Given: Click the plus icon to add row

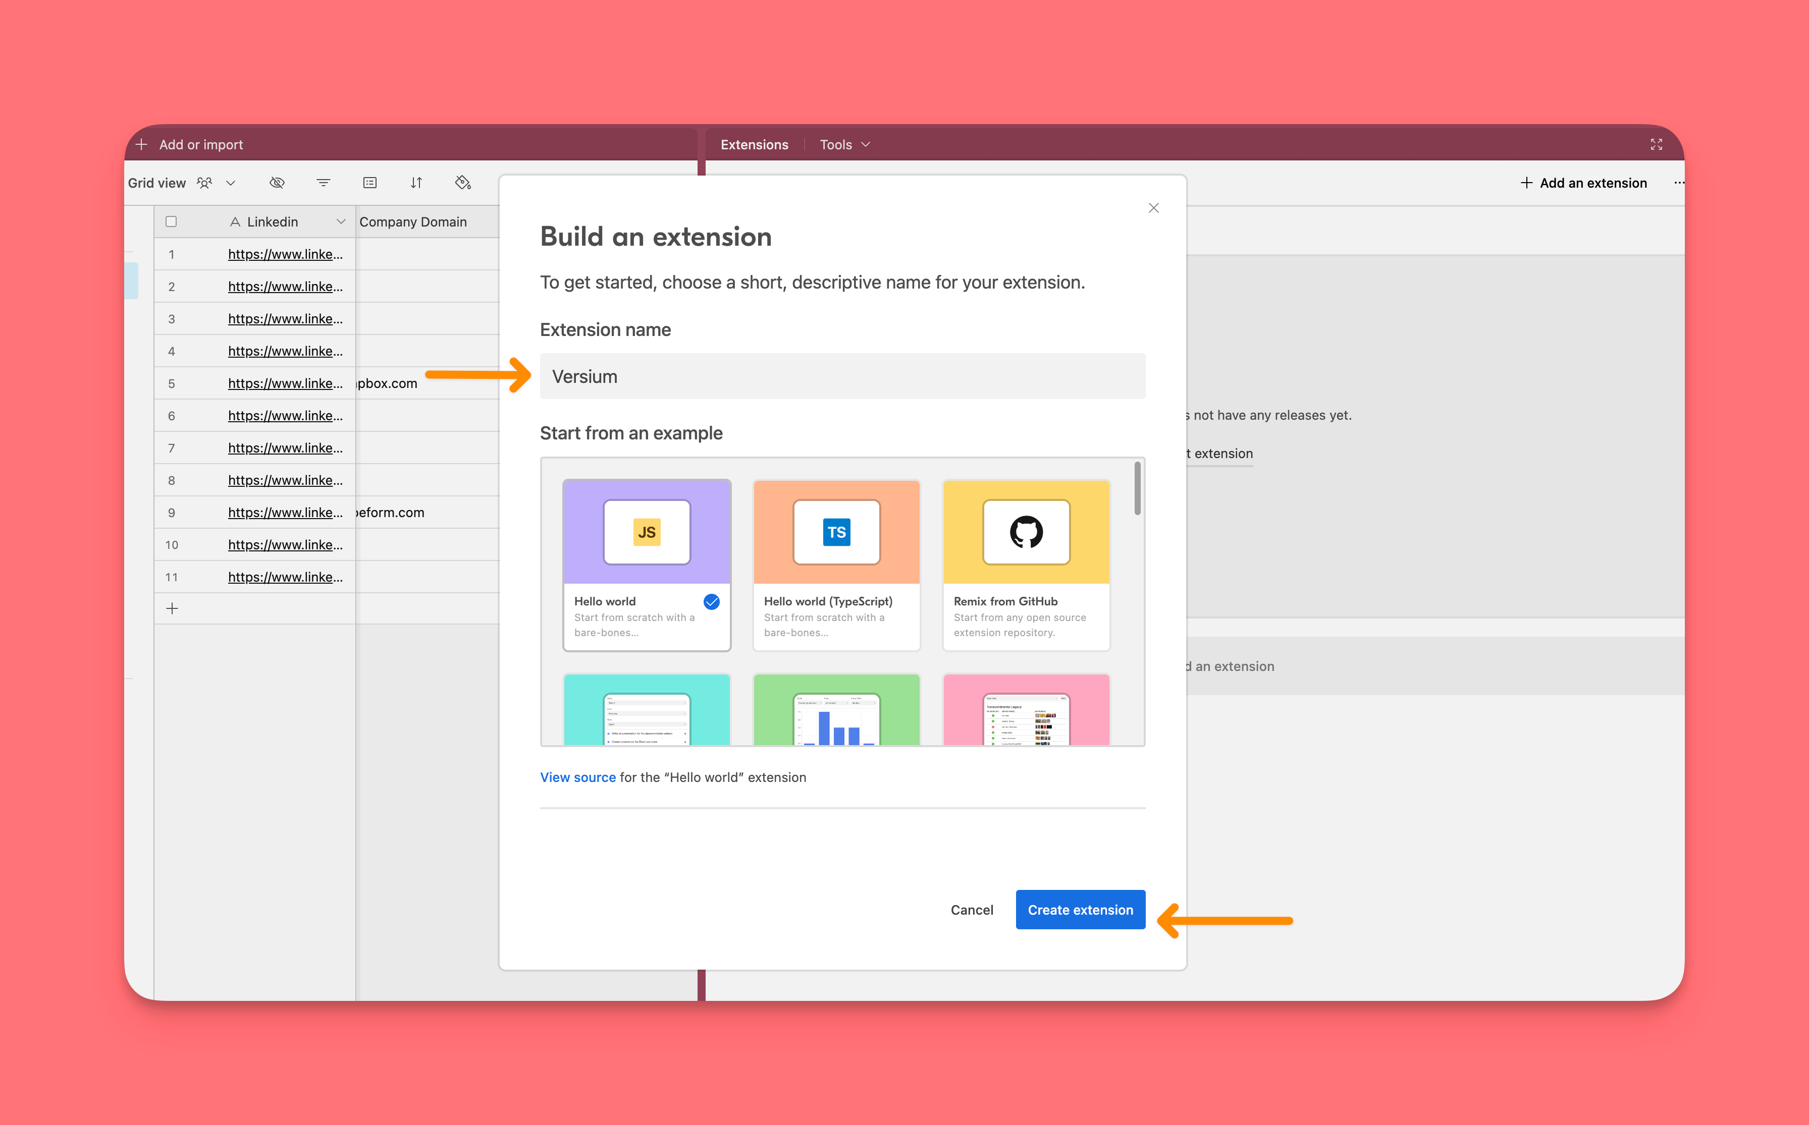Looking at the screenshot, I should 172,608.
